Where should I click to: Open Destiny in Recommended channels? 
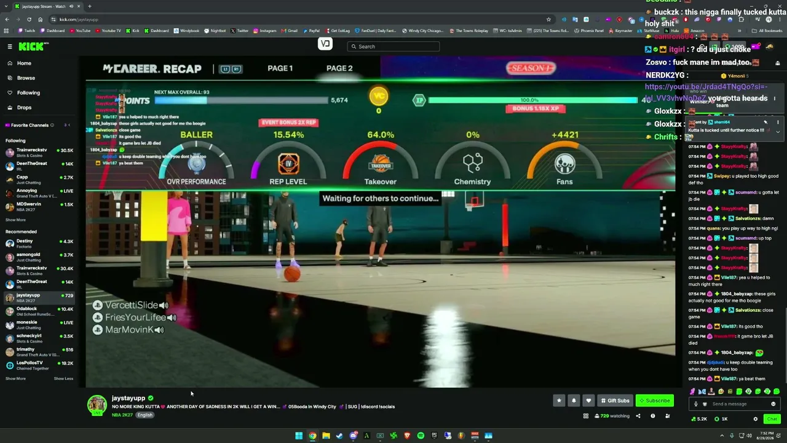point(39,243)
